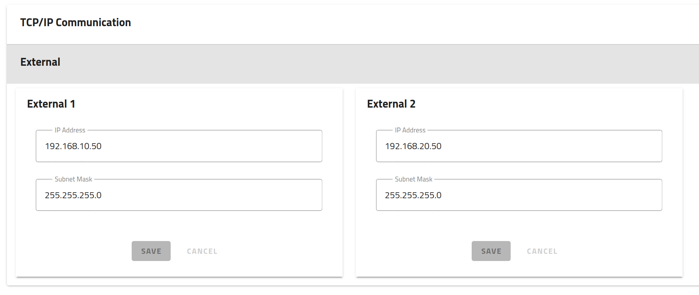
Task: Click the Subnet Mask label in External 2
Action: click(413, 179)
